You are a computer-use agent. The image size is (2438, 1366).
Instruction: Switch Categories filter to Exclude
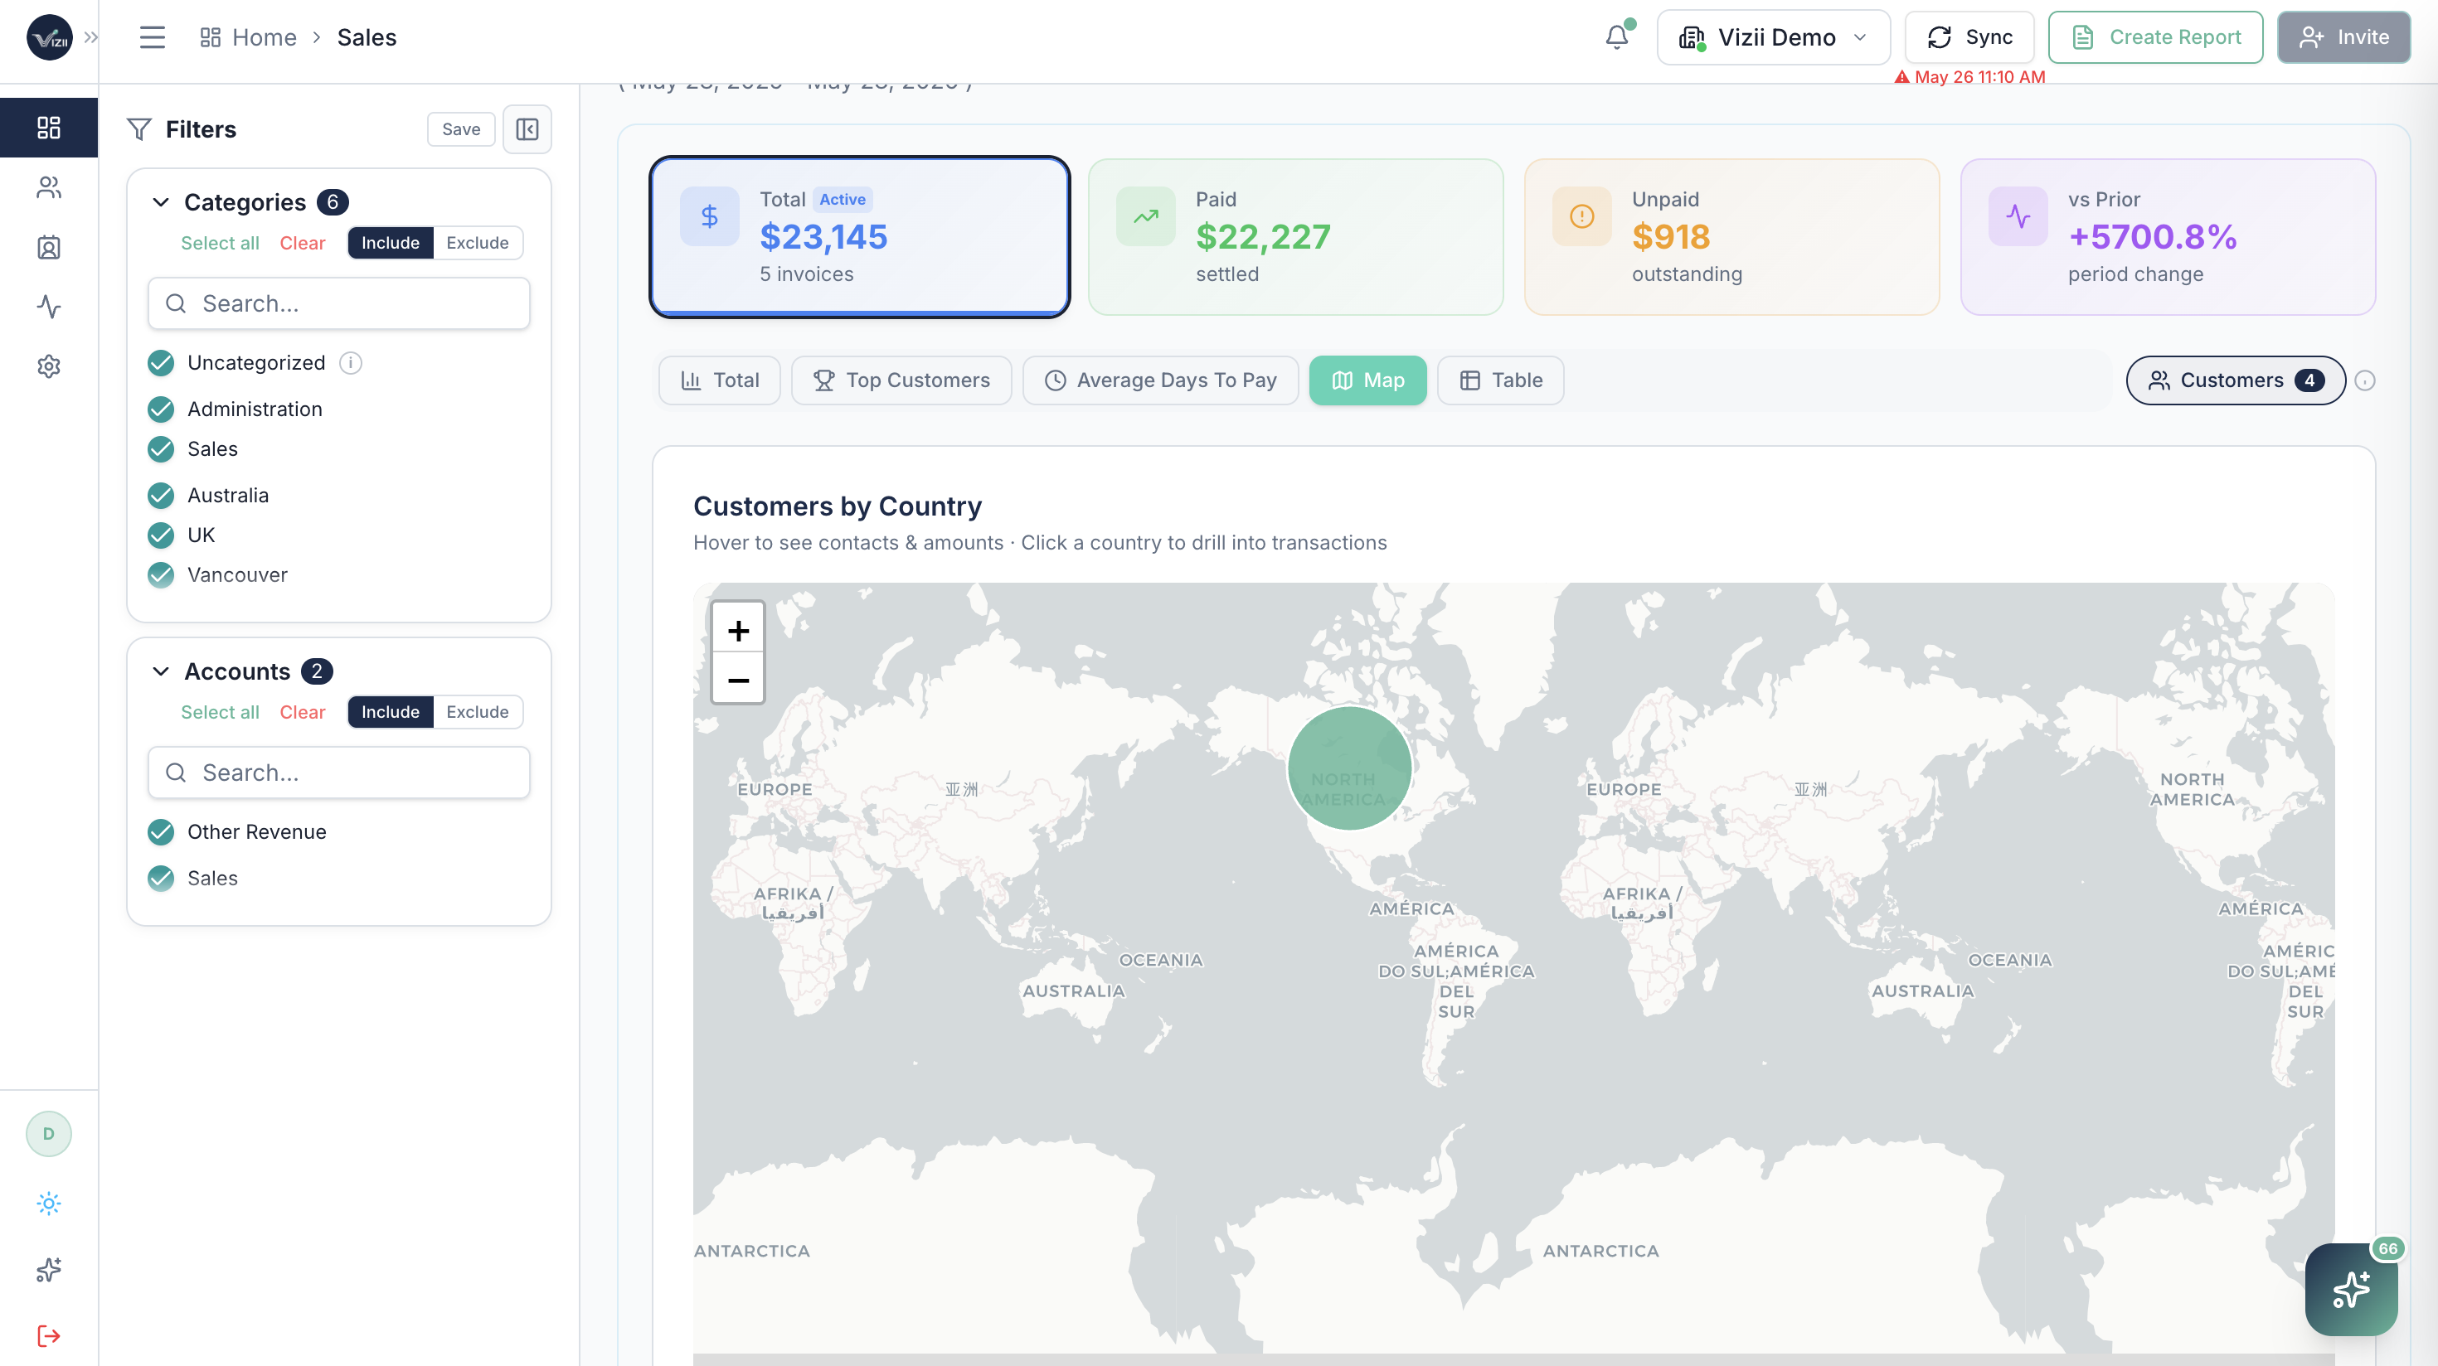[x=477, y=243]
